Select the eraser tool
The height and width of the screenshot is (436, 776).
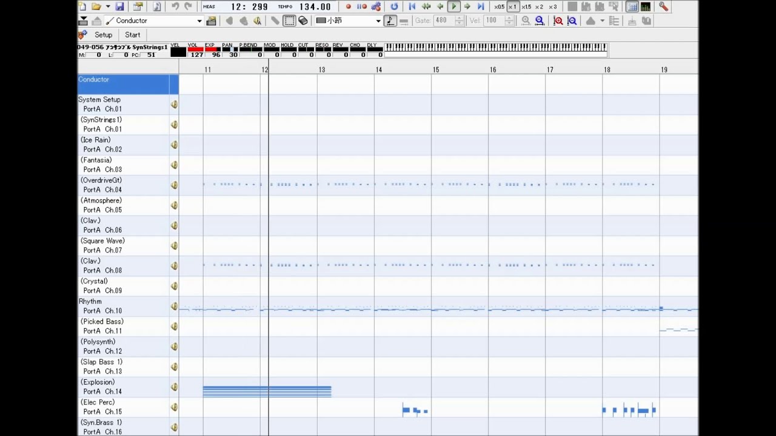[303, 21]
